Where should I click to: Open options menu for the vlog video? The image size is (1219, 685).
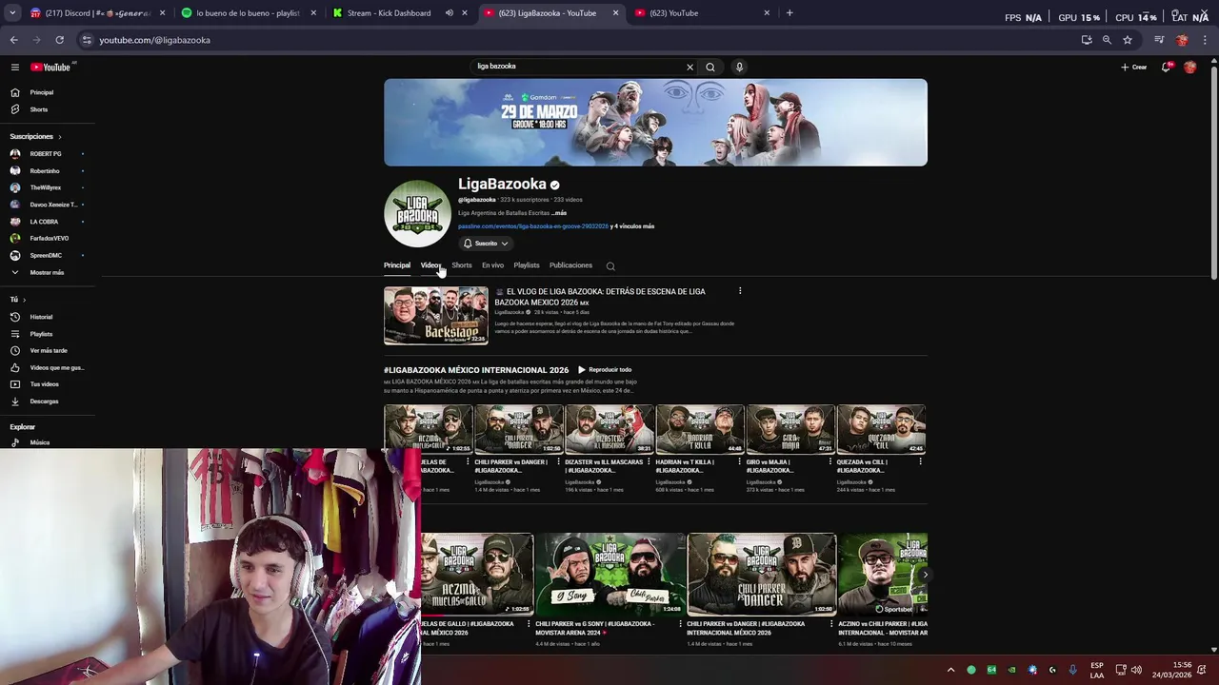(x=740, y=291)
